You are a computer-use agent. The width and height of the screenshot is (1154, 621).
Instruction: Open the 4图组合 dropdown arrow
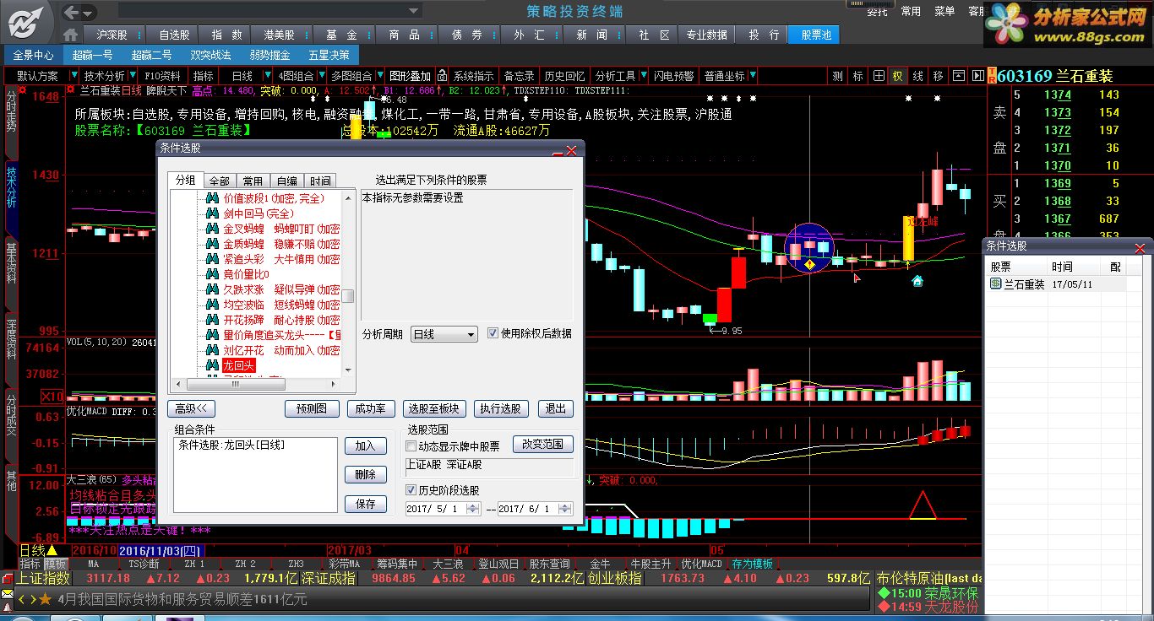coord(323,76)
